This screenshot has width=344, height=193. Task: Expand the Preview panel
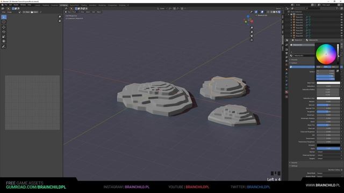tap(294, 60)
